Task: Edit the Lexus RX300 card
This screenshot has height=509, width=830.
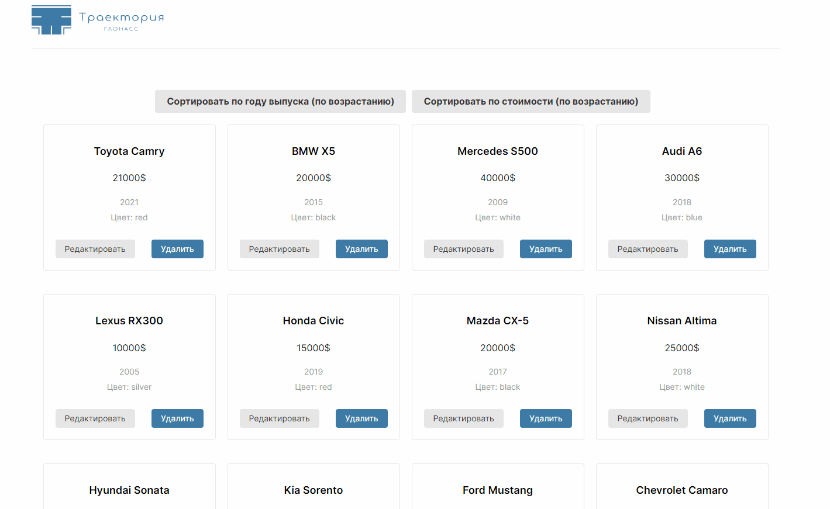Action: click(95, 418)
